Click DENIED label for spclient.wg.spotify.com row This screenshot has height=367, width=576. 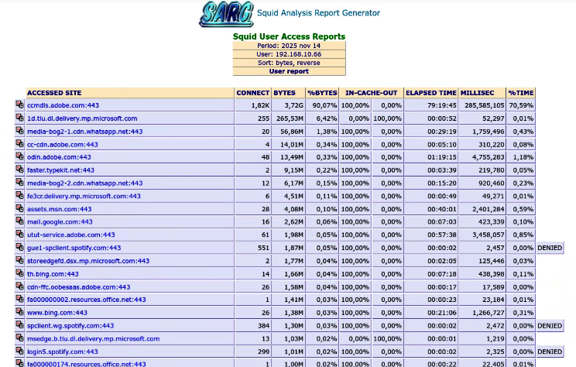550,326
